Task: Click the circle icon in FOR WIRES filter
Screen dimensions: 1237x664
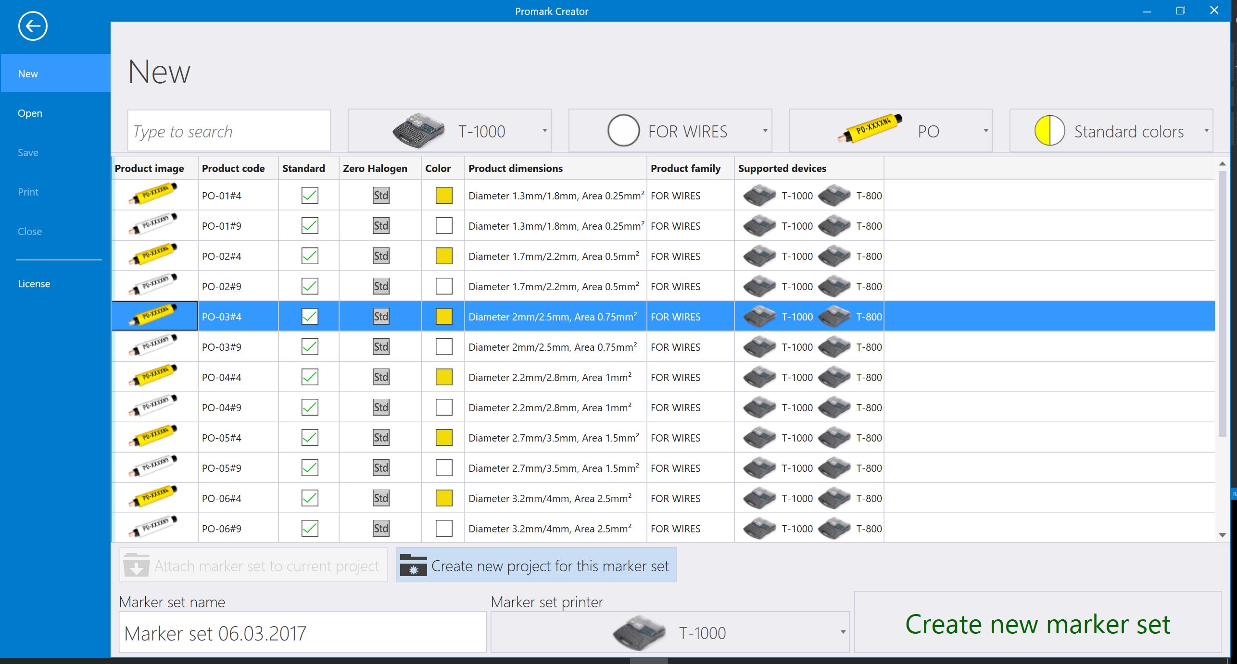Action: click(x=623, y=130)
